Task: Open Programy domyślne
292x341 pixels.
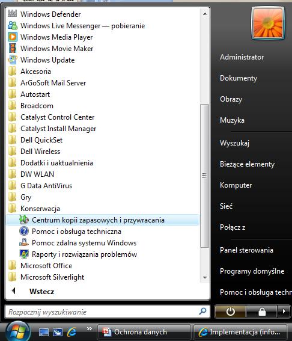Action: 252,271
